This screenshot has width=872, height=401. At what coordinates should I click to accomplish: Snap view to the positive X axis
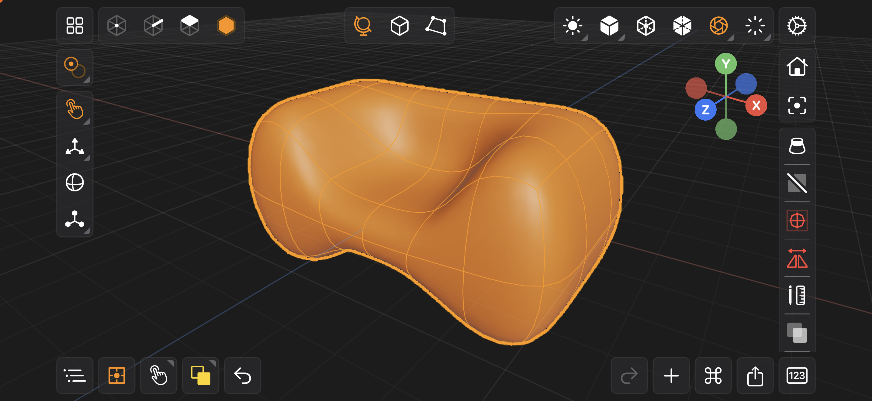tap(756, 105)
